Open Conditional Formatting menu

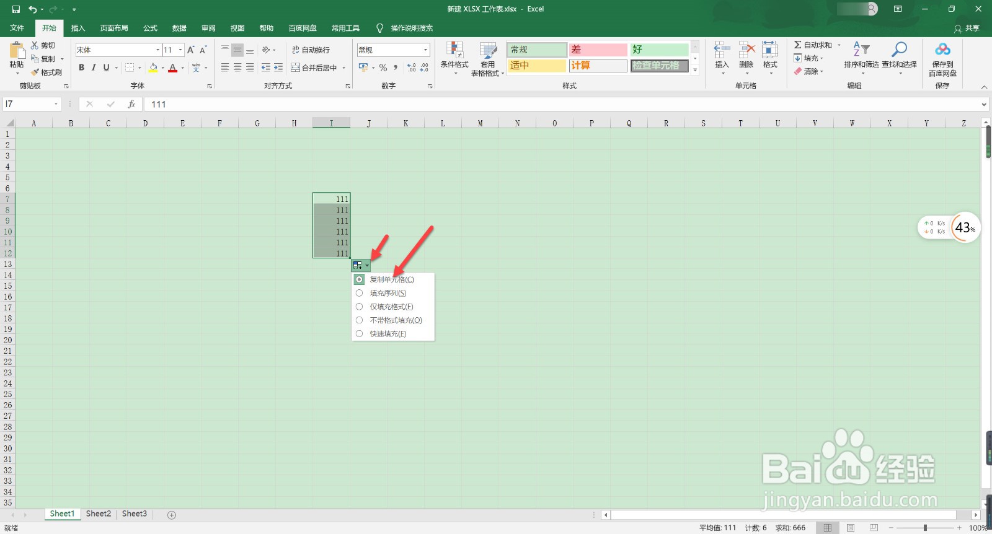[454, 59]
